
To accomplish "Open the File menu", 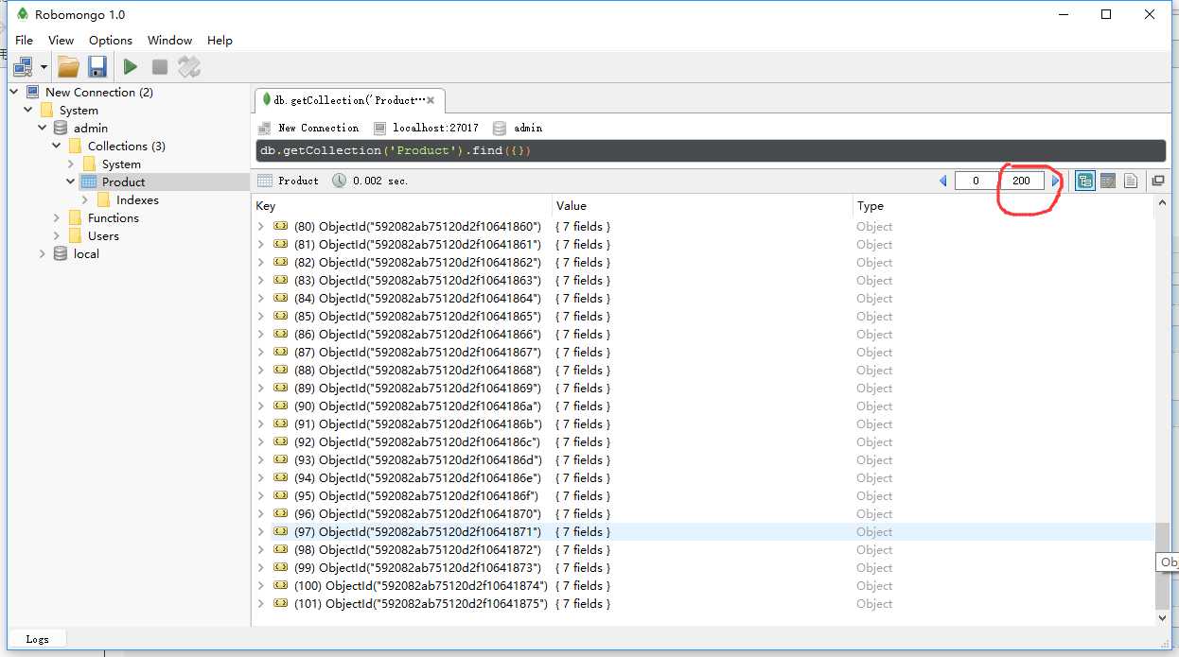I will click(24, 41).
